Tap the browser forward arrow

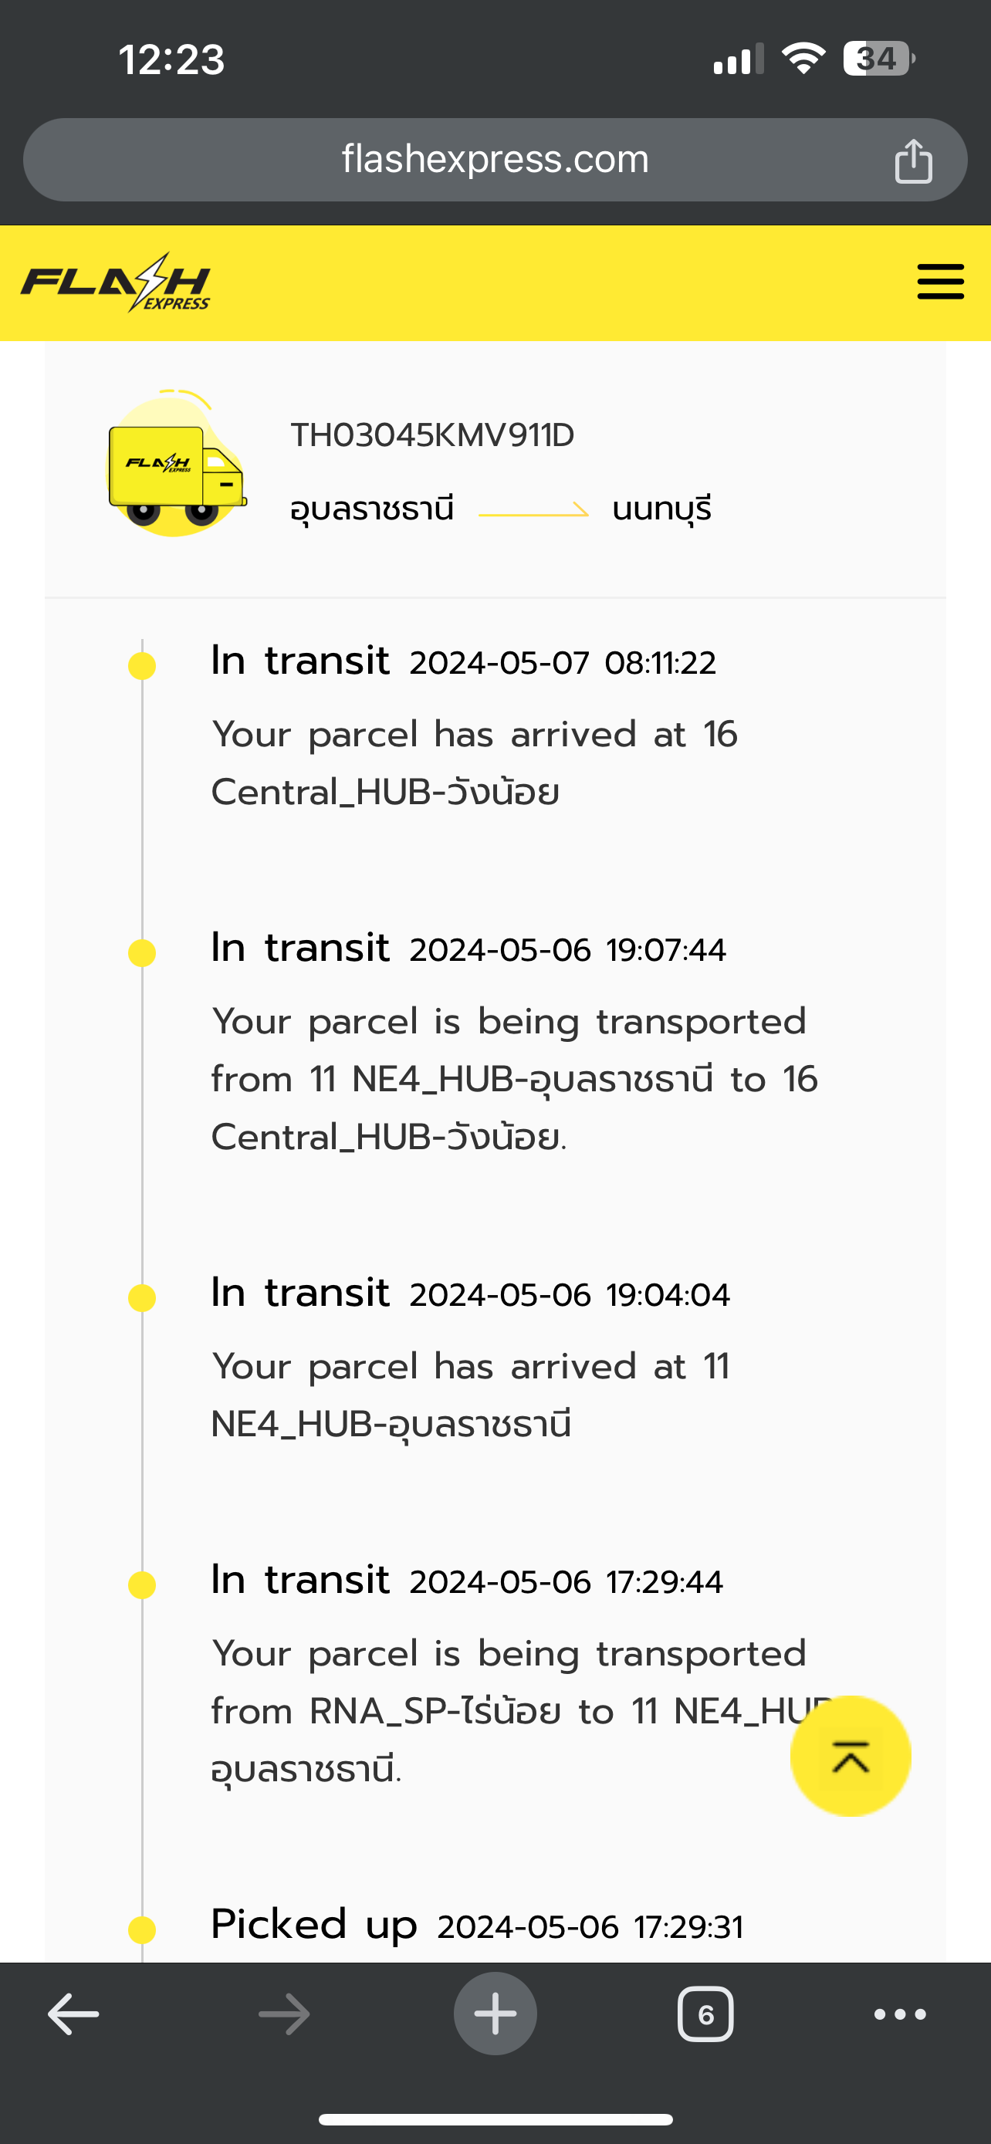pos(285,2014)
